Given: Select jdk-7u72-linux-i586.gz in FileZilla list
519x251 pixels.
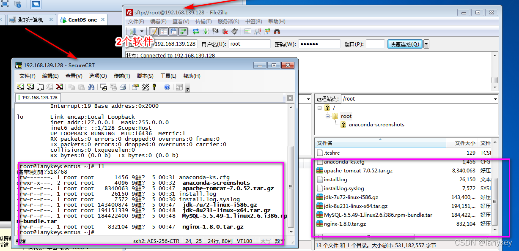Looking at the screenshot, I should 351,197.
